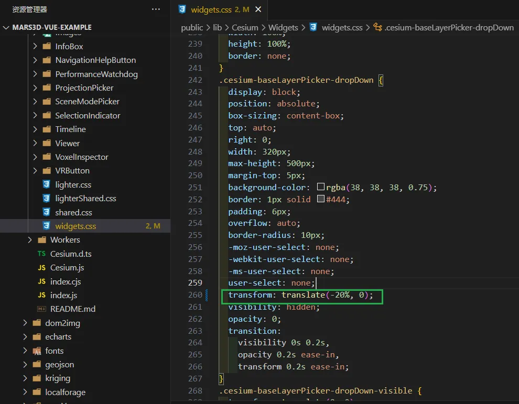Viewport: 519px width, 404px height.
Task: Click the '资源管理器' explorer title
Action: [30, 9]
